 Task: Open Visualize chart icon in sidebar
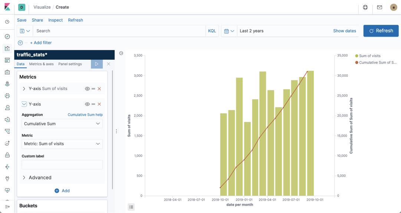pyautogui.click(x=7, y=48)
